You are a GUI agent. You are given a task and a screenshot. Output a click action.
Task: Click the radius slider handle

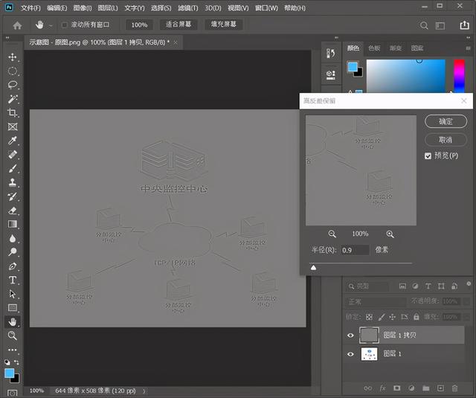(x=313, y=268)
